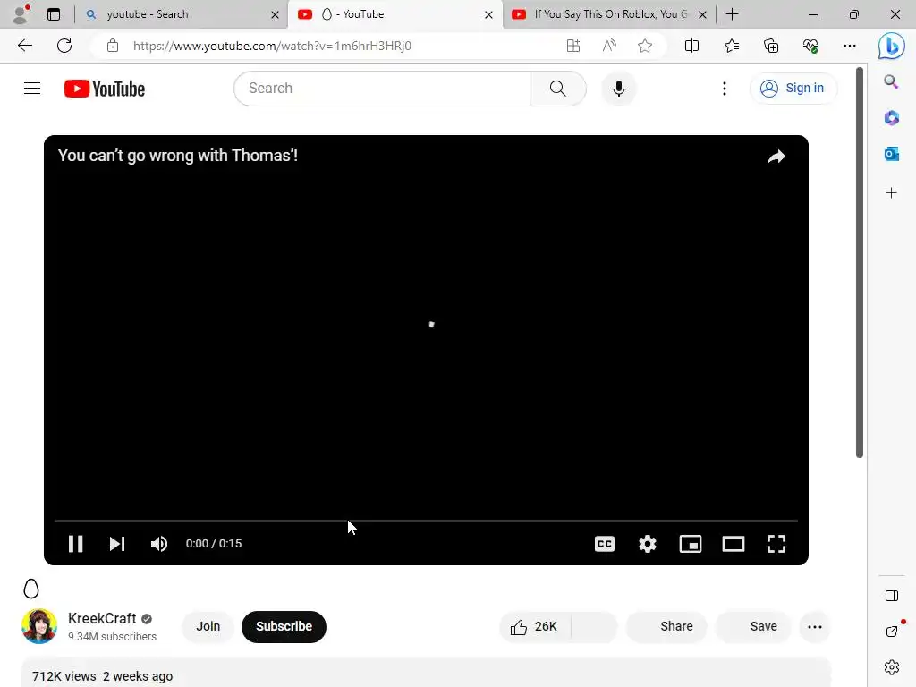Search with your voice microphone
This screenshot has width=916, height=687.
pos(619,89)
